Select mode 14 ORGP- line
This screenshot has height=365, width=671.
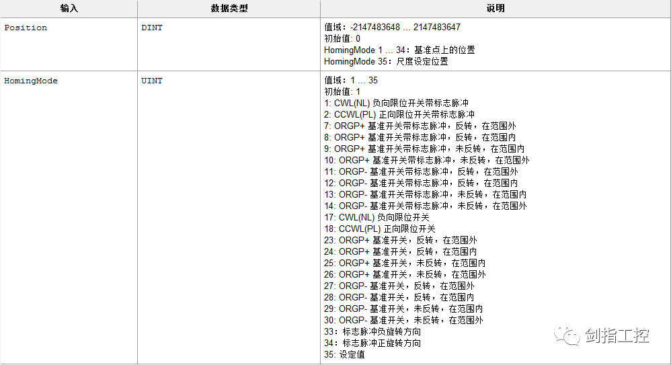point(426,206)
